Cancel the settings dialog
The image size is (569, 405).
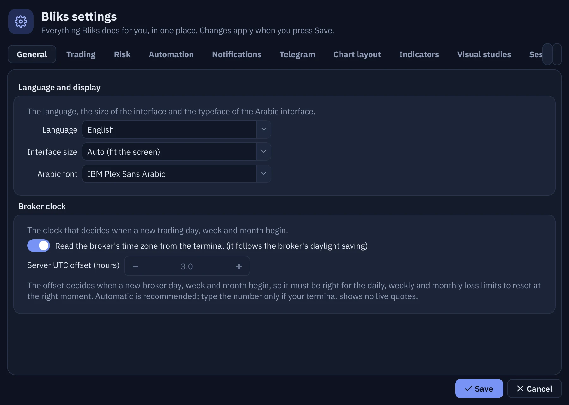(535, 389)
